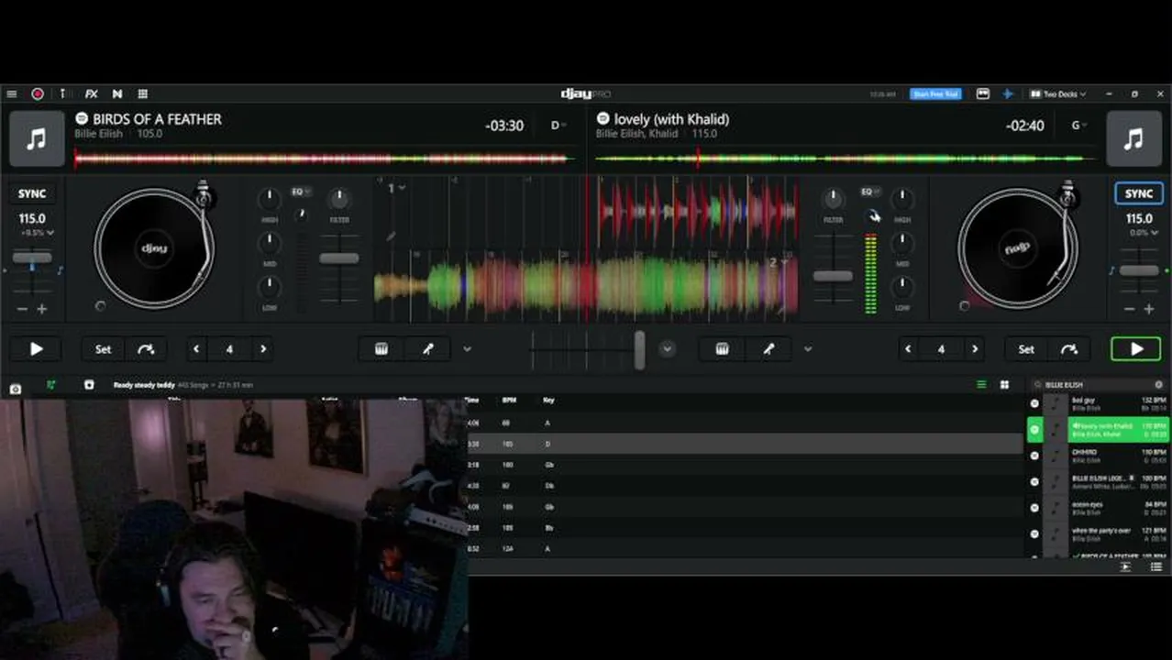Open the Neural Mix panel

tap(117, 93)
